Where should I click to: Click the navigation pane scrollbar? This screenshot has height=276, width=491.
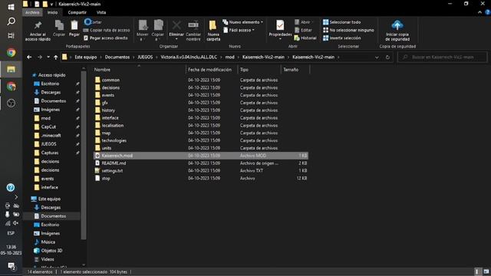pyautogui.click(x=84, y=155)
